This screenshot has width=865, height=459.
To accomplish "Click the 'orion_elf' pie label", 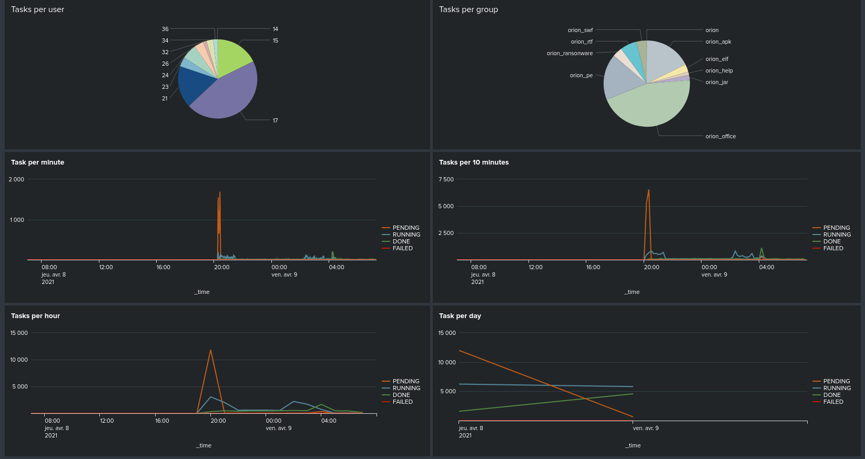I will click(x=717, y=59).
